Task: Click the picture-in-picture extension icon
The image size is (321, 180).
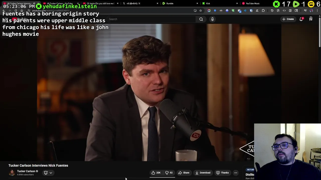Action: click(239, 10)
